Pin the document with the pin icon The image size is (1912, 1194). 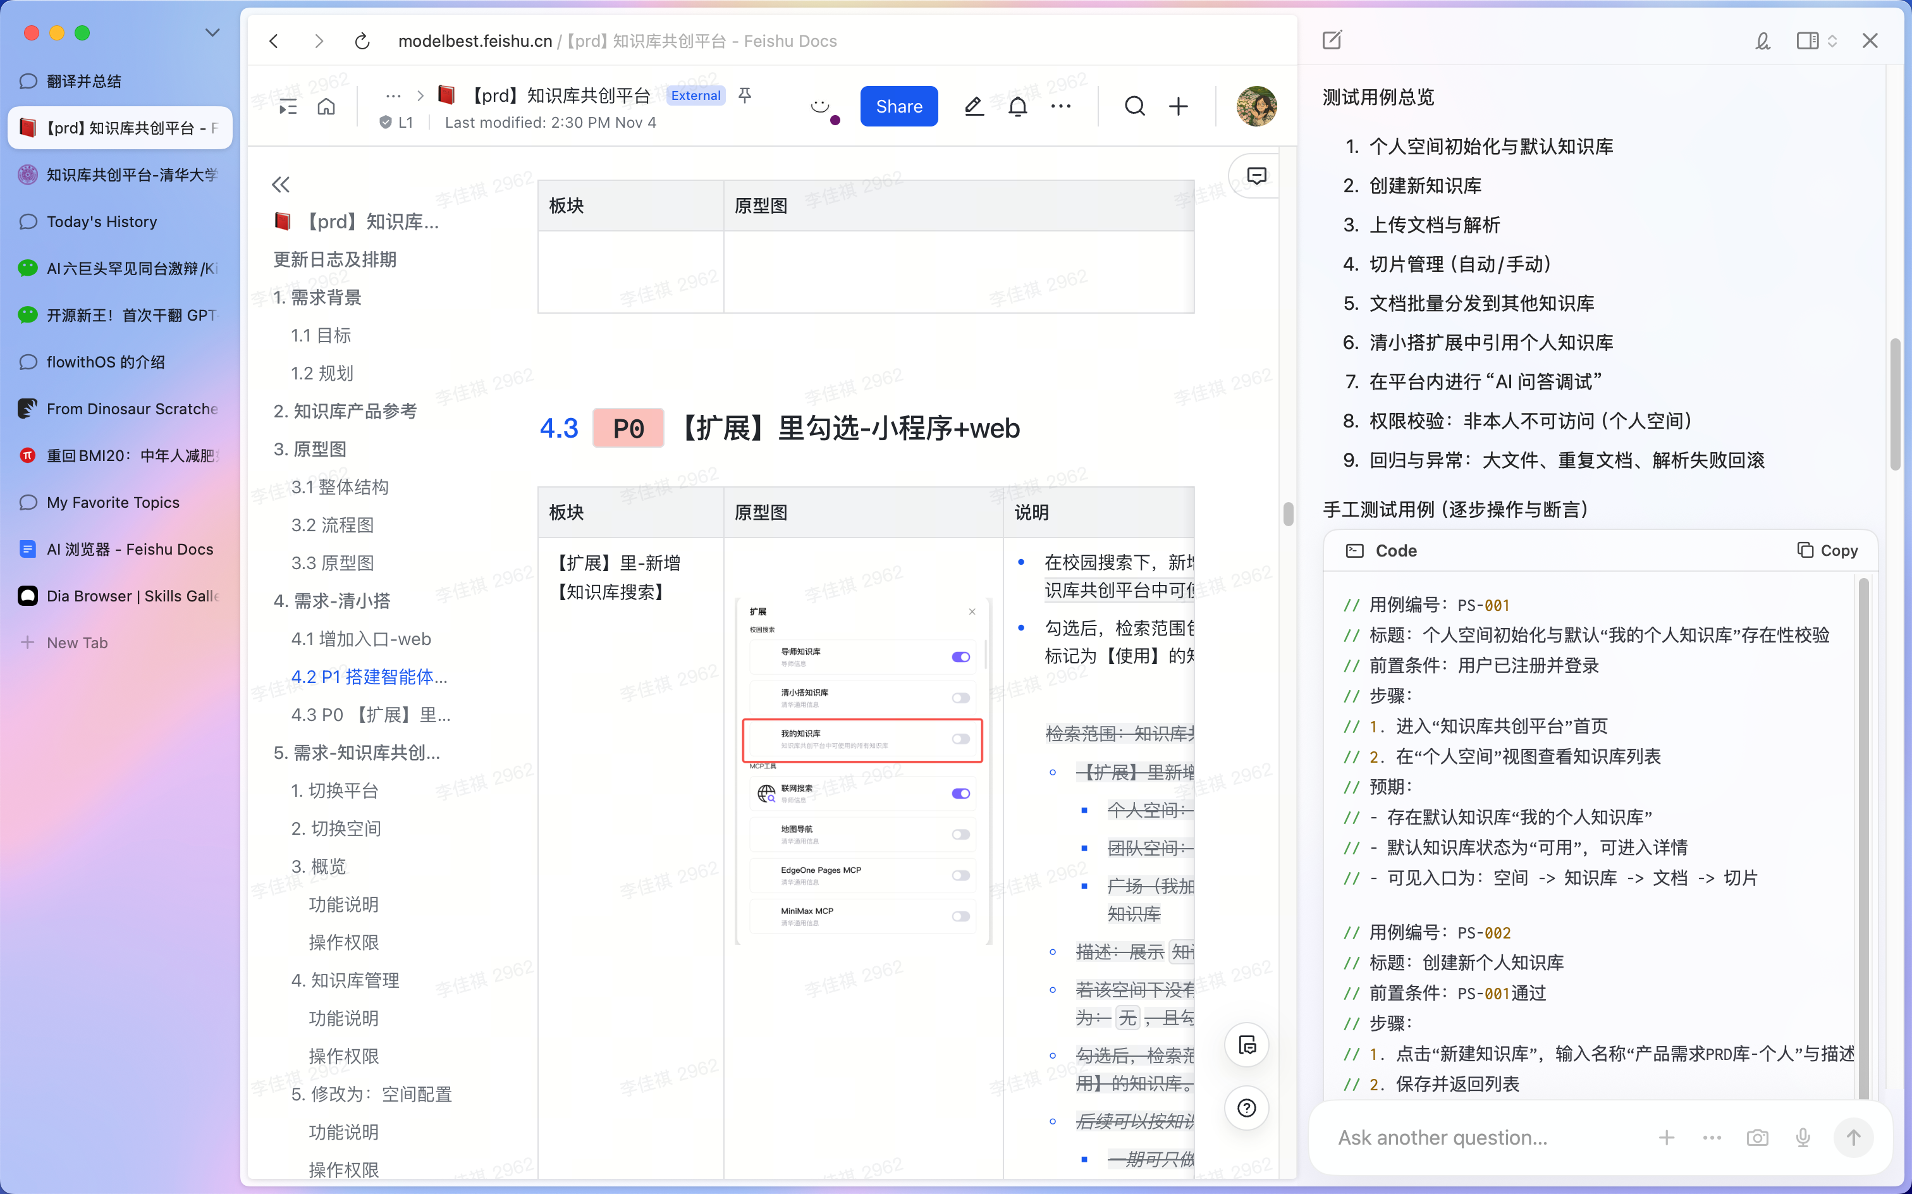click(x=744, y=95)
